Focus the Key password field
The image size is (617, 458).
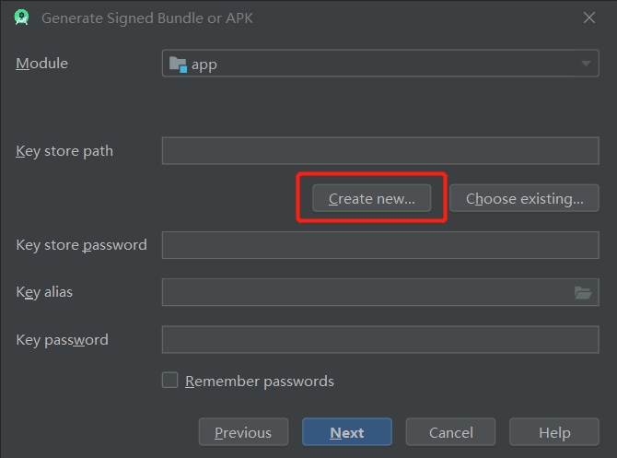pos(380,339)
